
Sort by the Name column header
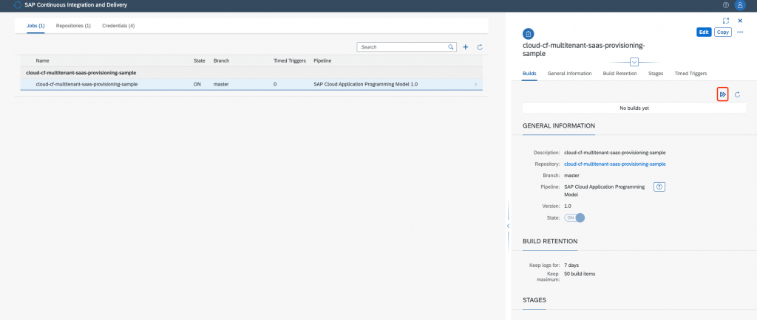[42, 61]
